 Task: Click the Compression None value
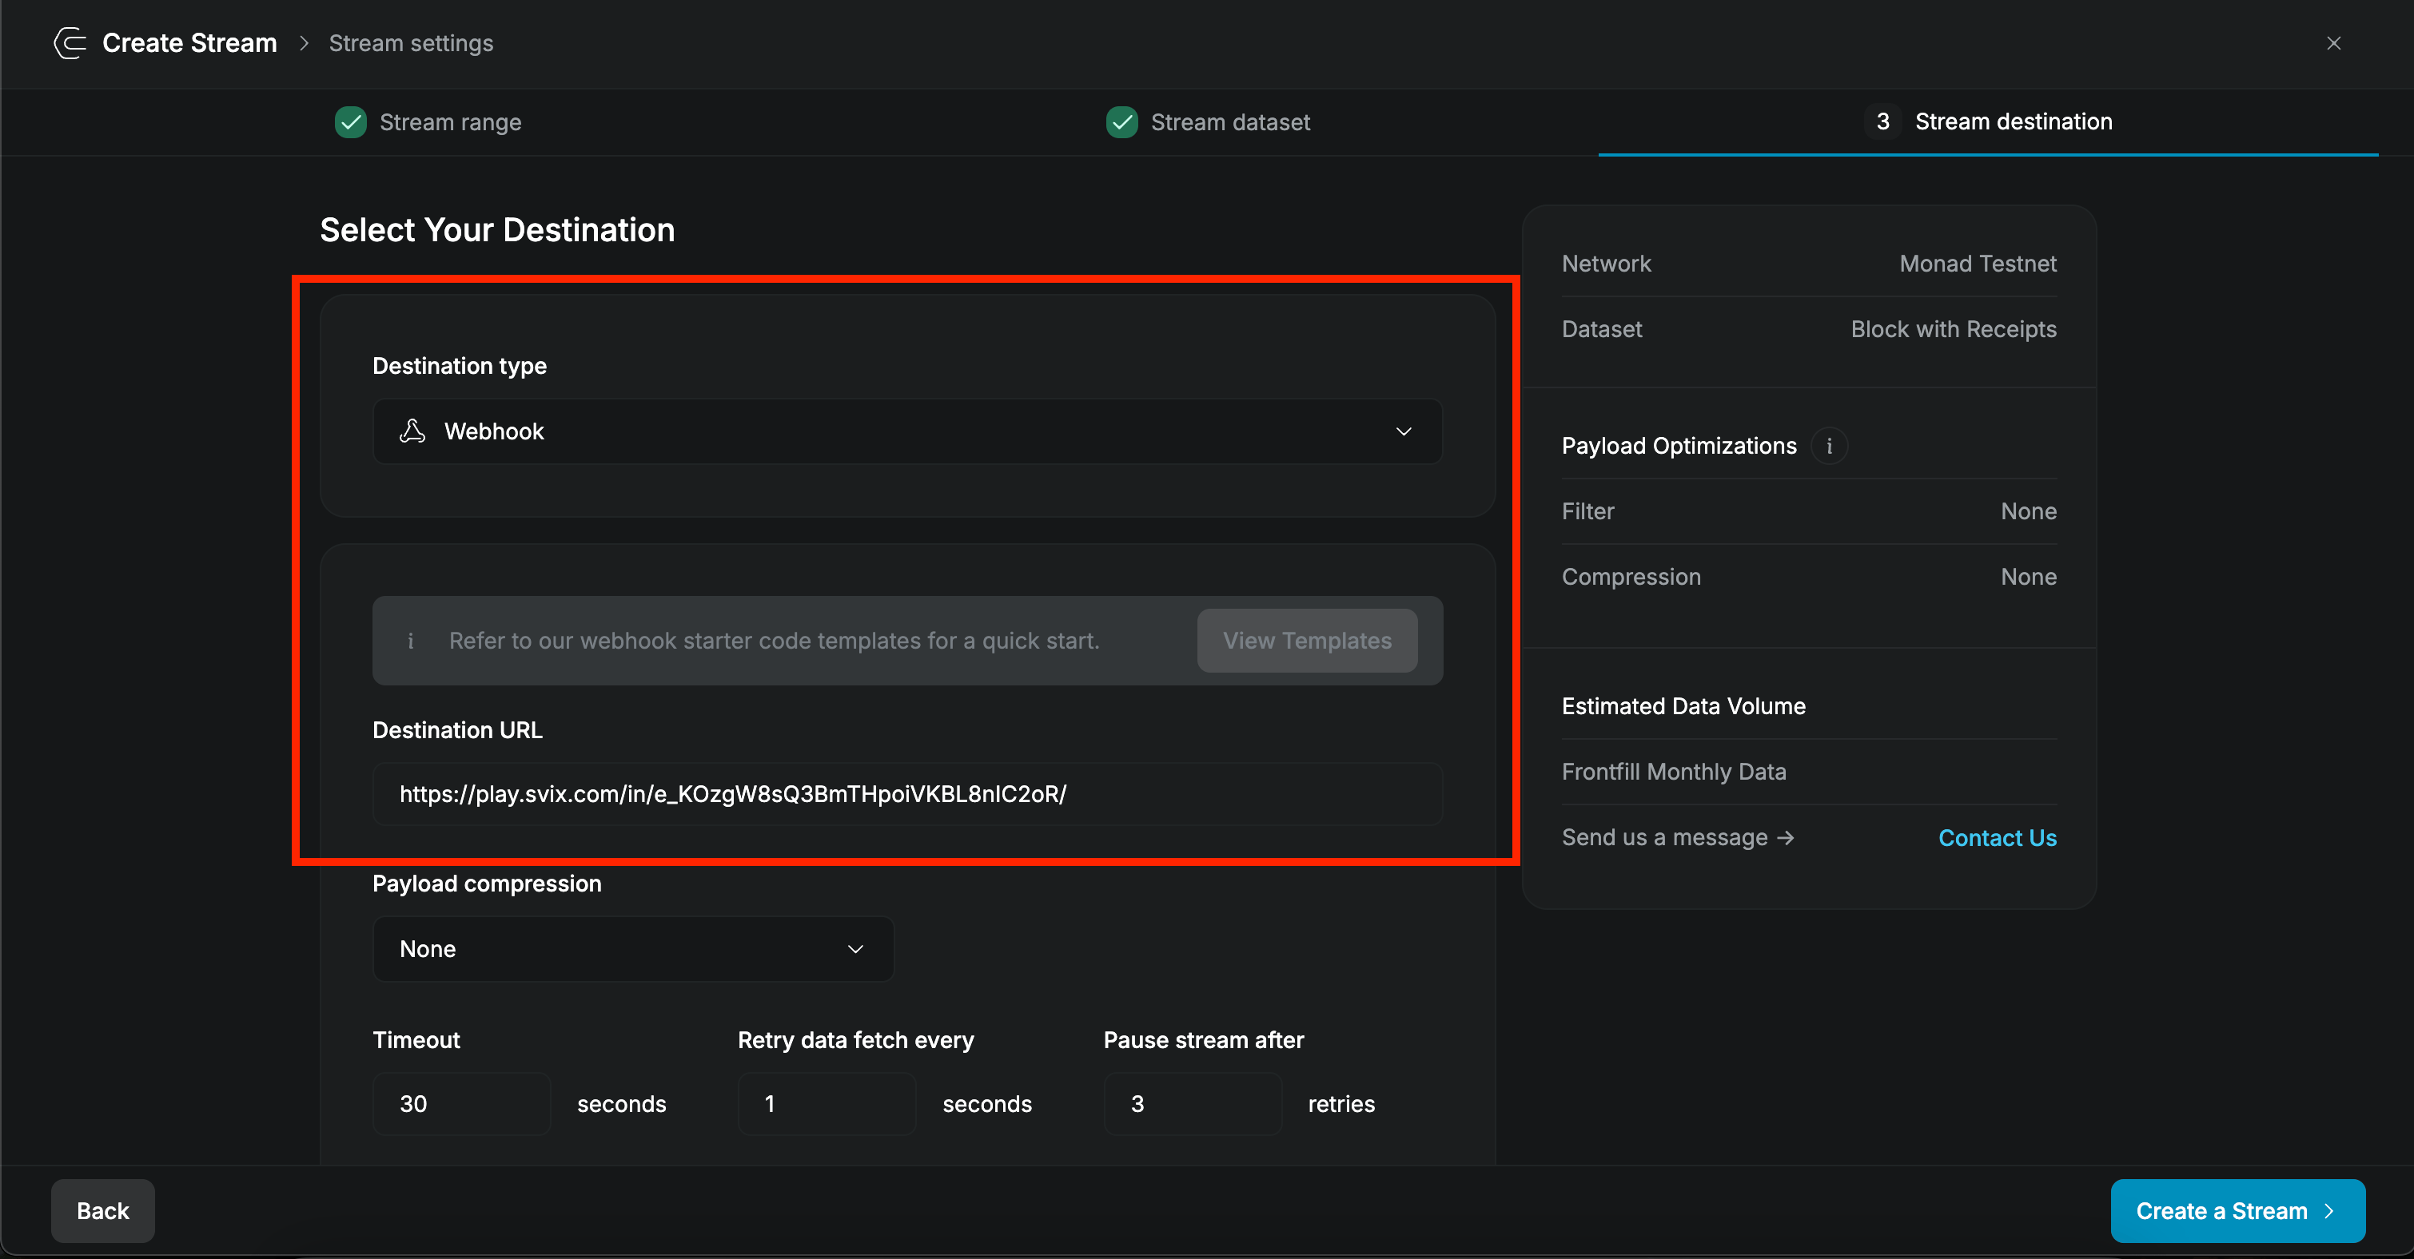pyautogui.click(x=2029, y=577)
